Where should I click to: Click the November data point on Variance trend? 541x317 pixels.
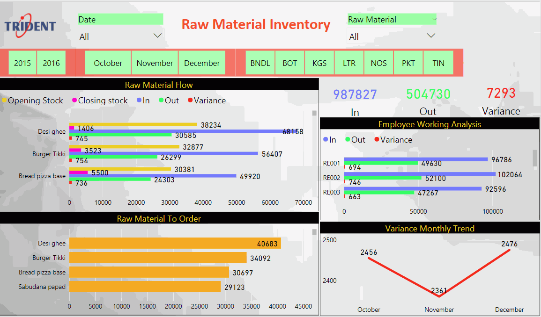[439, 296]
